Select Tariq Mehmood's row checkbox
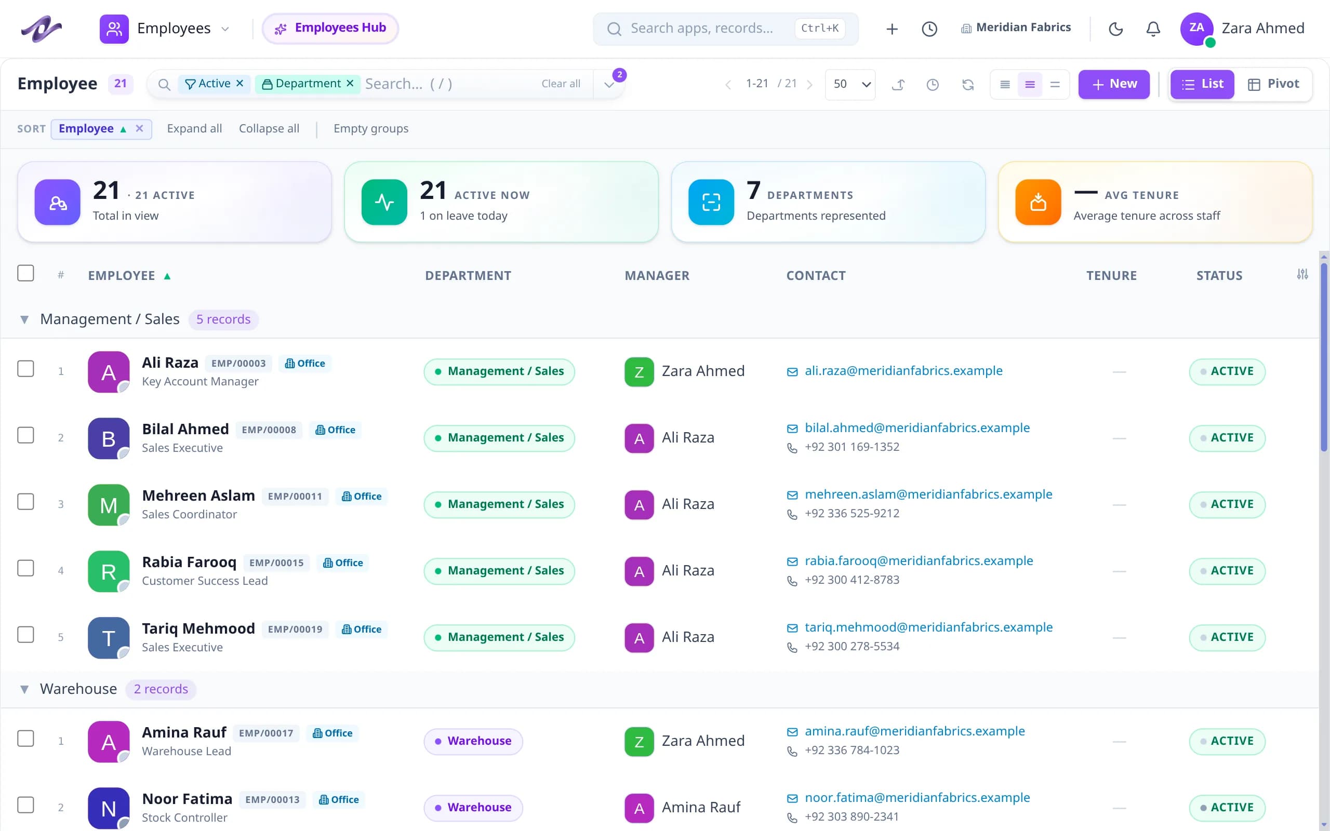Screen dimensions: 1330x831 tap(25, 635)
